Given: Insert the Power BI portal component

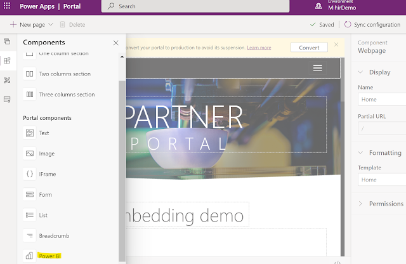Looking at the screenshot, I should click(x=43, y=256).
